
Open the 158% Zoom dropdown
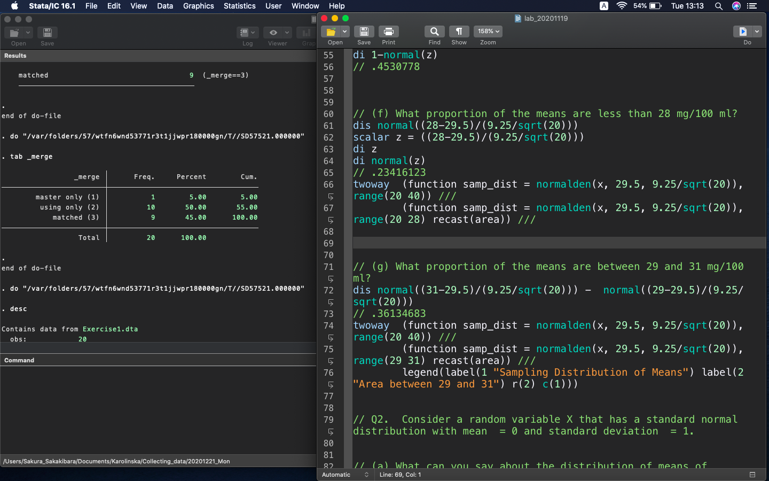point(488,32)
